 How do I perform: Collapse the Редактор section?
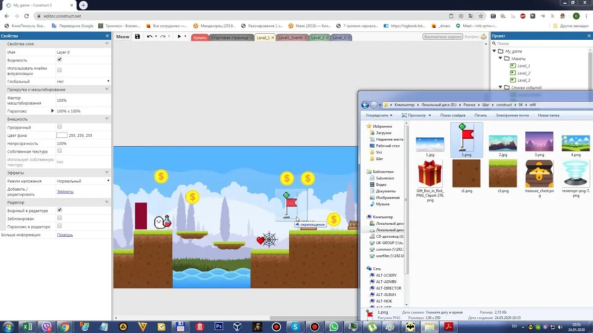coord(107,202)
